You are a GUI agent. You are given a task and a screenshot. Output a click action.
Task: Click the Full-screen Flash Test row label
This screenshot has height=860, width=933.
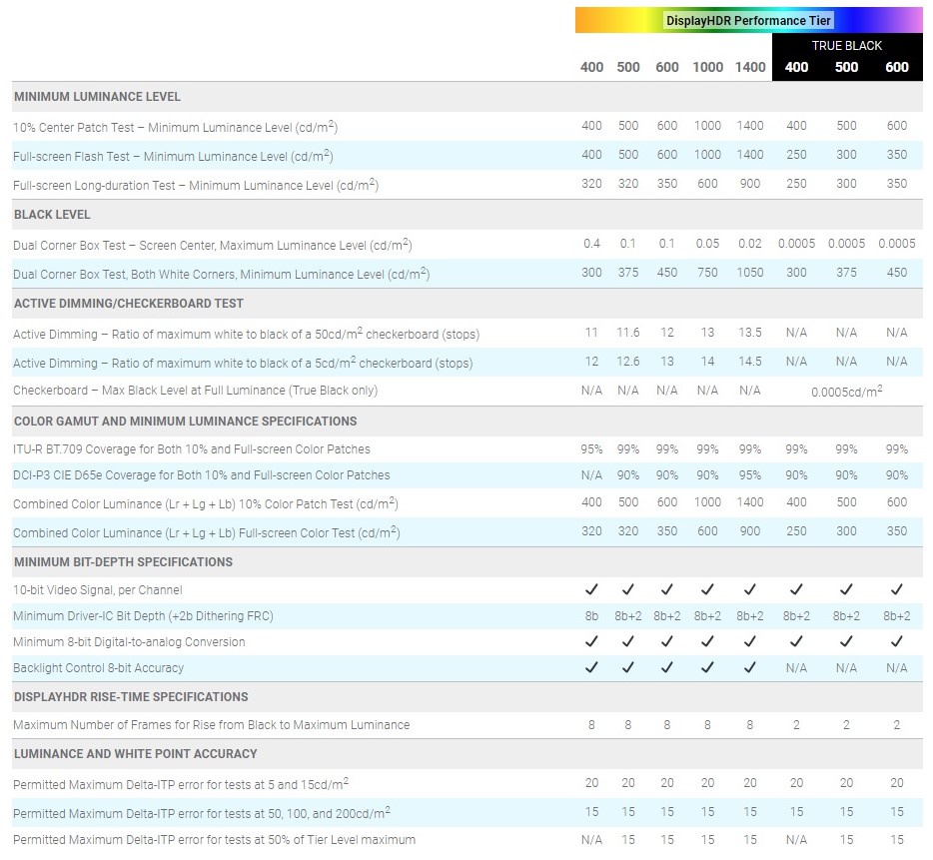[x=173, y=157]
